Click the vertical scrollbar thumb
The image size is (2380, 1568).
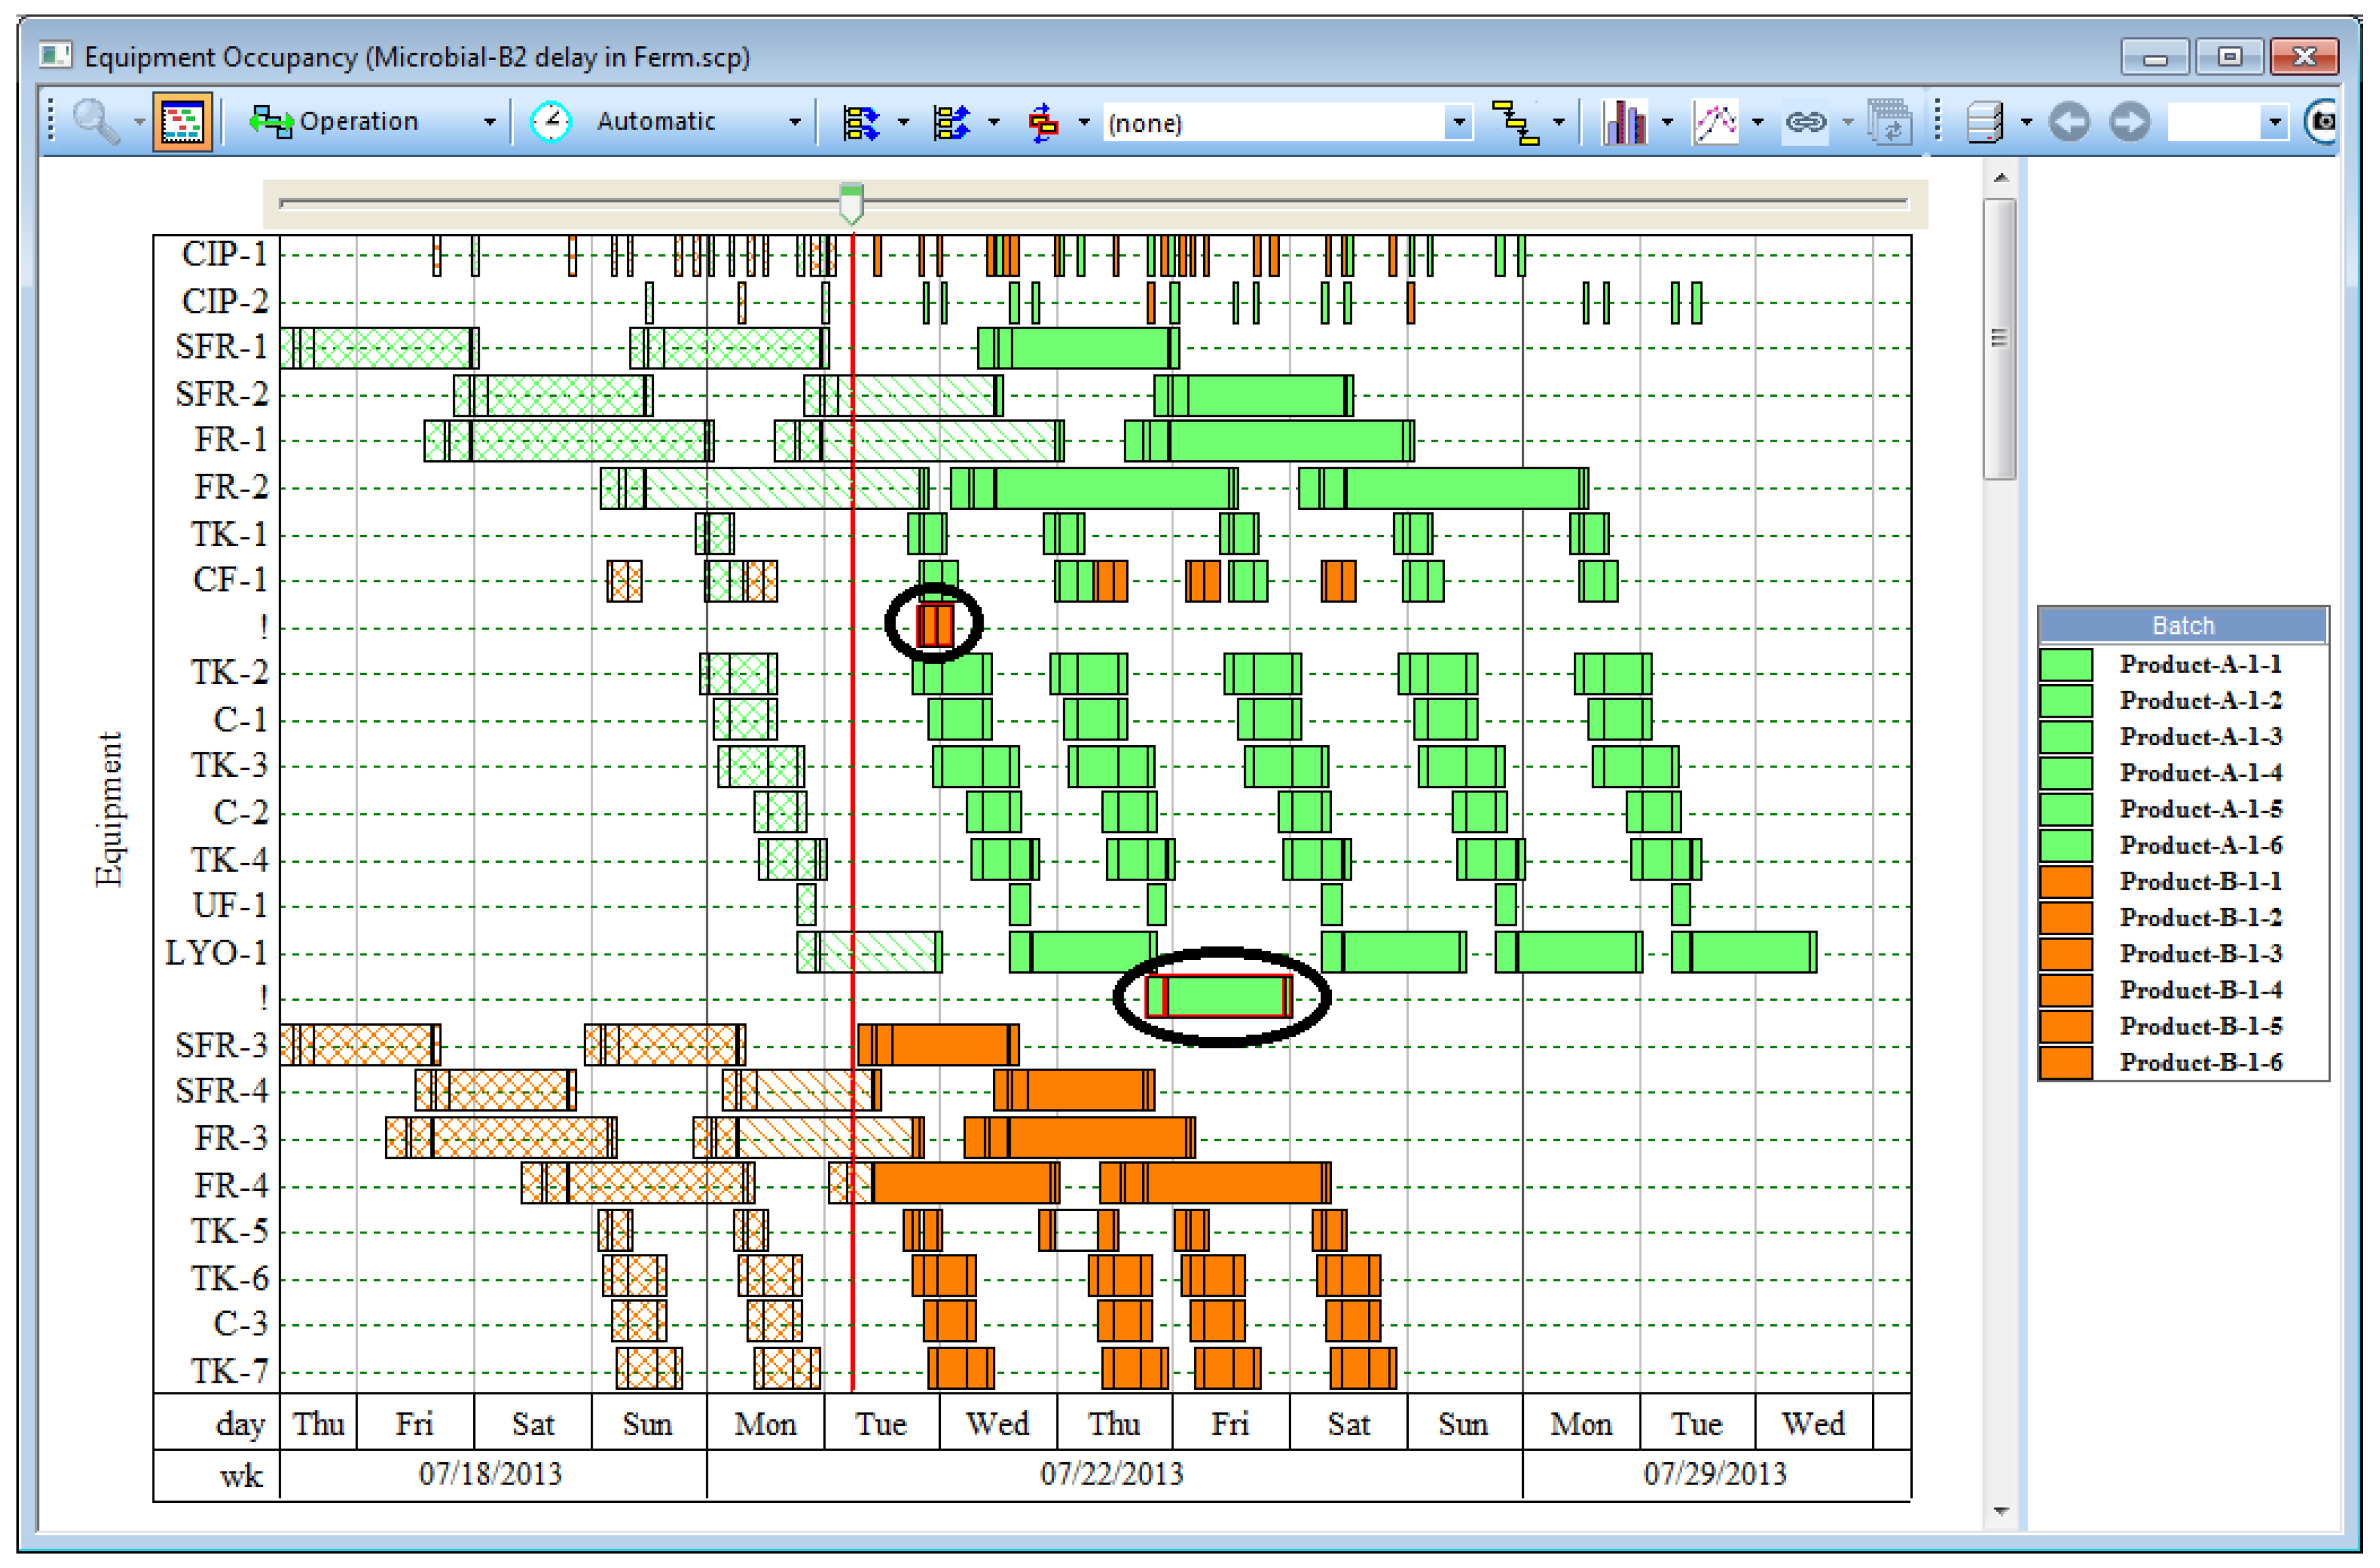(x=1999, y=338)
